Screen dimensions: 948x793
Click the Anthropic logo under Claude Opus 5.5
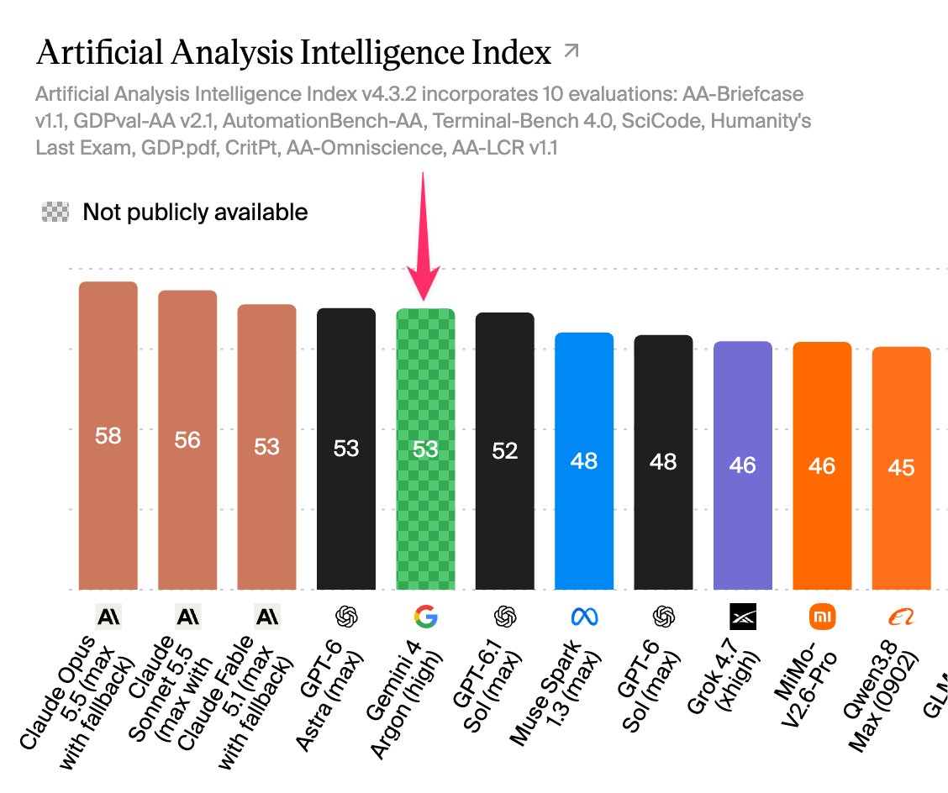(x=108, y=617)
